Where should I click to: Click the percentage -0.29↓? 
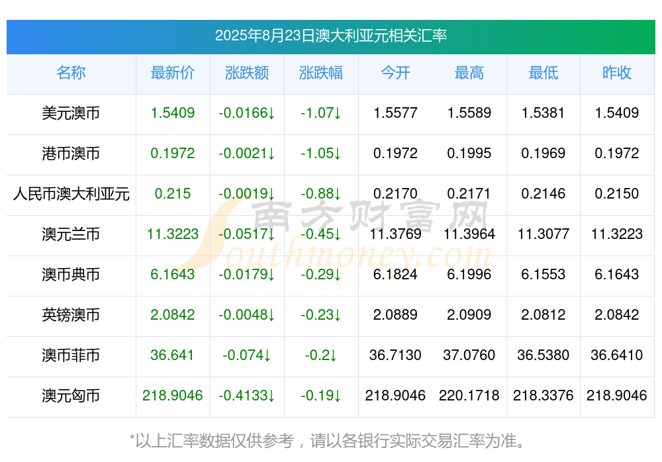click(x=321, y=275)
